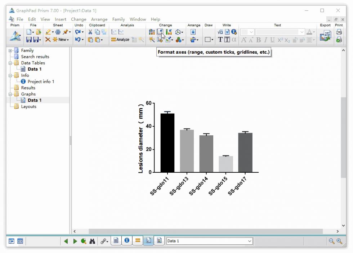This screenshot has width=353, height=253.
Task: Open the Arrange menu
Action: click(99, 19)
